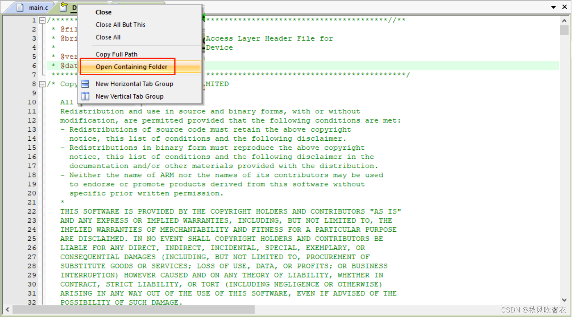This screenshot has height=317, width=572.
Task: Click the vertical scrollbar down arrow
Action: 564,300
